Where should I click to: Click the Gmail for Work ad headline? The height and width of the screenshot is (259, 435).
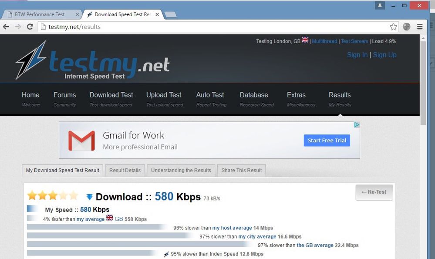tap(133, 135)
